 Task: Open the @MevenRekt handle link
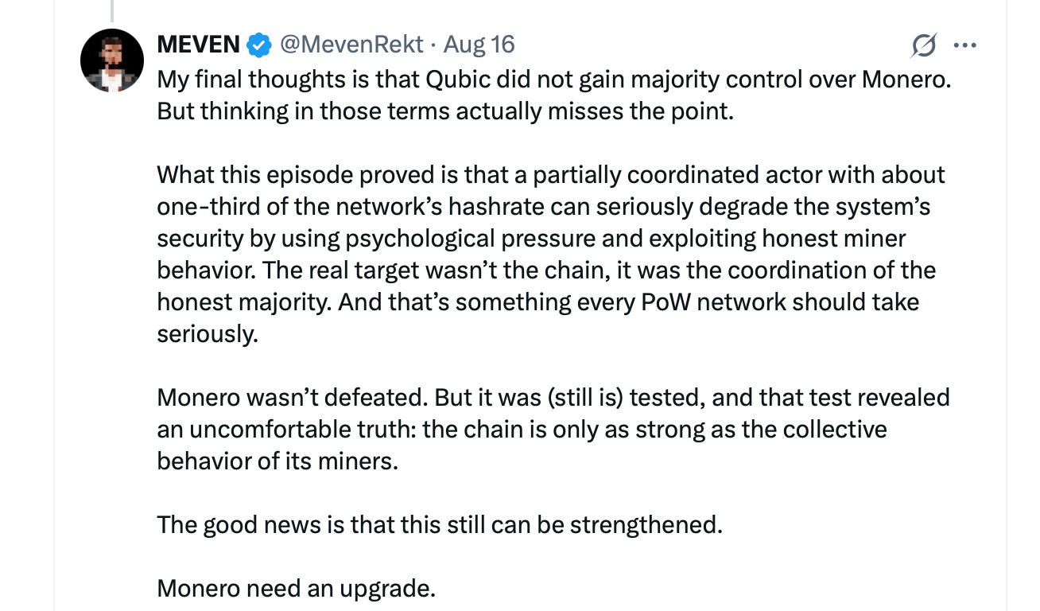click(350, 45)
